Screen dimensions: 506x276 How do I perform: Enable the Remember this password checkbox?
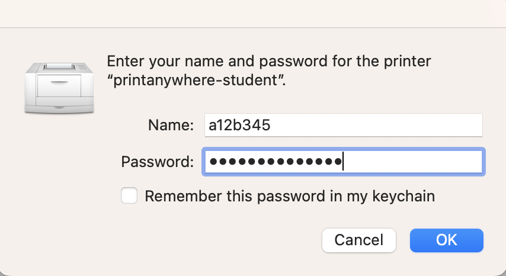129,196
